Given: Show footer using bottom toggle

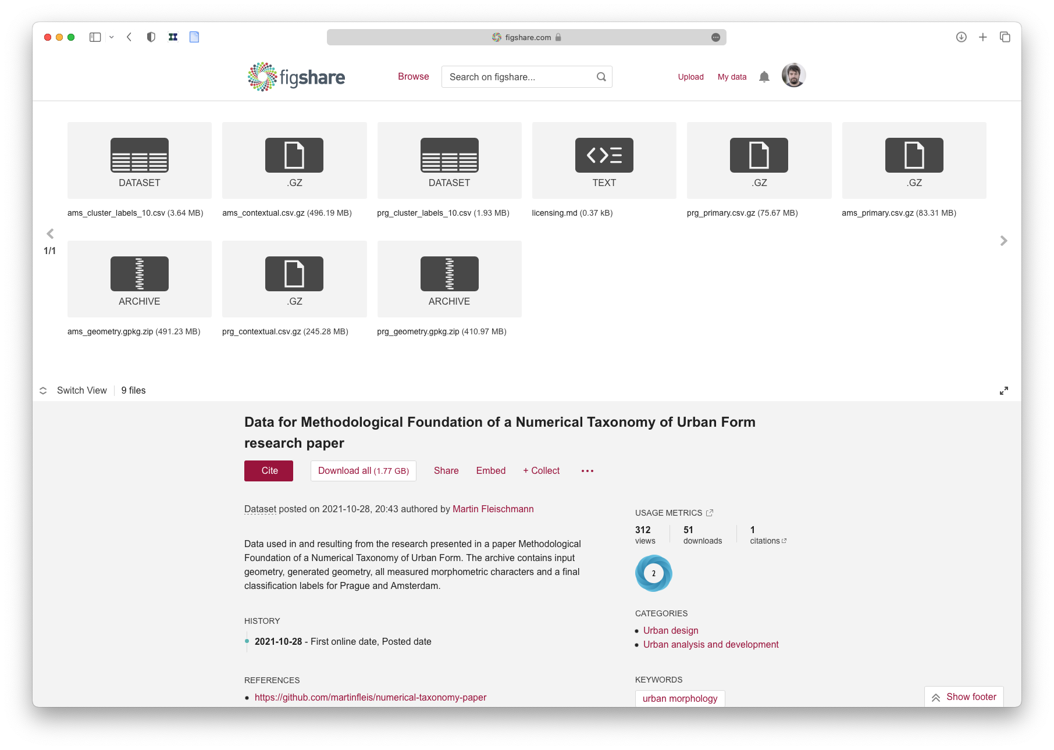Looking at the screenshot, I should pyautogui.click(x=964, y=697).
